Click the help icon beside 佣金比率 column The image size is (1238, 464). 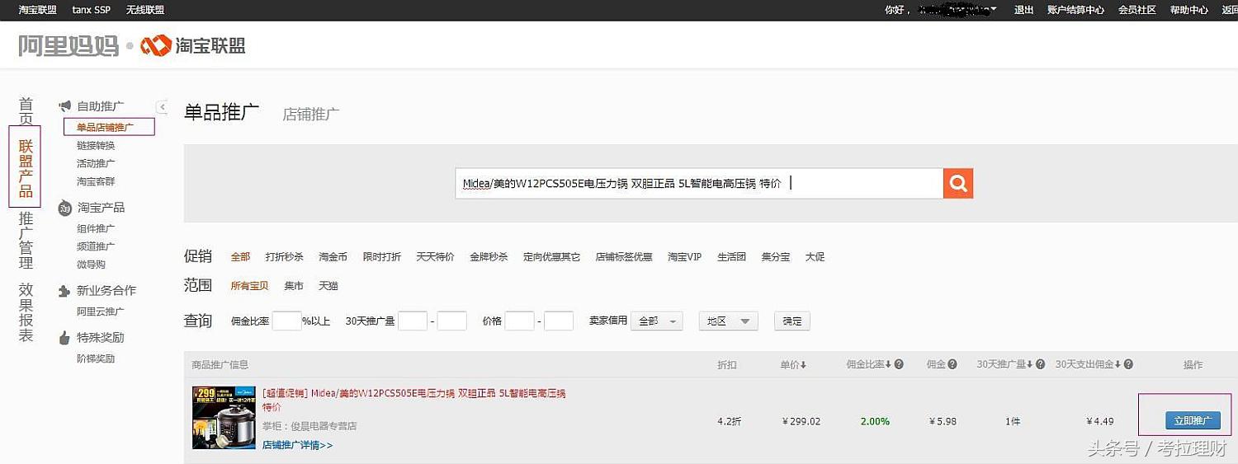(899, 364)
